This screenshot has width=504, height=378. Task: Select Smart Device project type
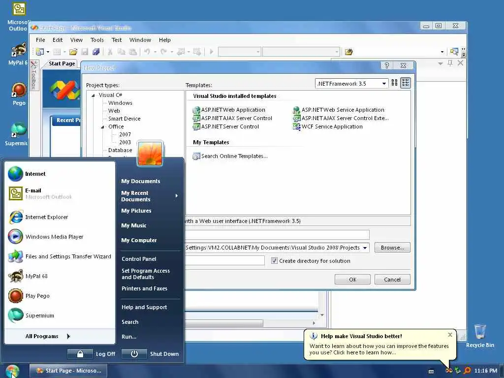click(x=125, y=119)
